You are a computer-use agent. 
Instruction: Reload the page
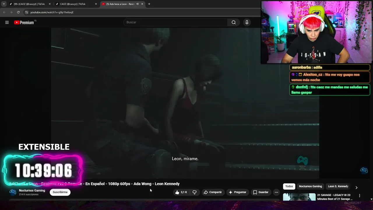(x=18, y=12)
